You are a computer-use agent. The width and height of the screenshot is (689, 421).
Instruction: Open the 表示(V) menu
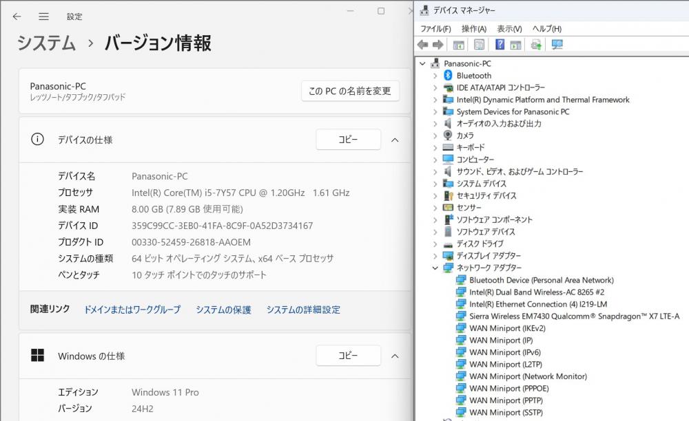pos(509,29)
